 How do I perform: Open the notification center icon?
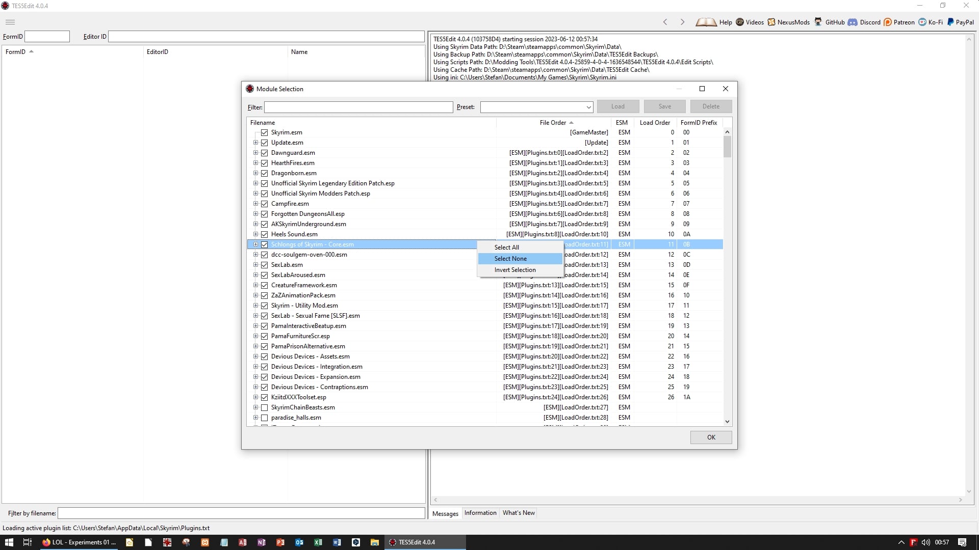[x=962, y=542]
